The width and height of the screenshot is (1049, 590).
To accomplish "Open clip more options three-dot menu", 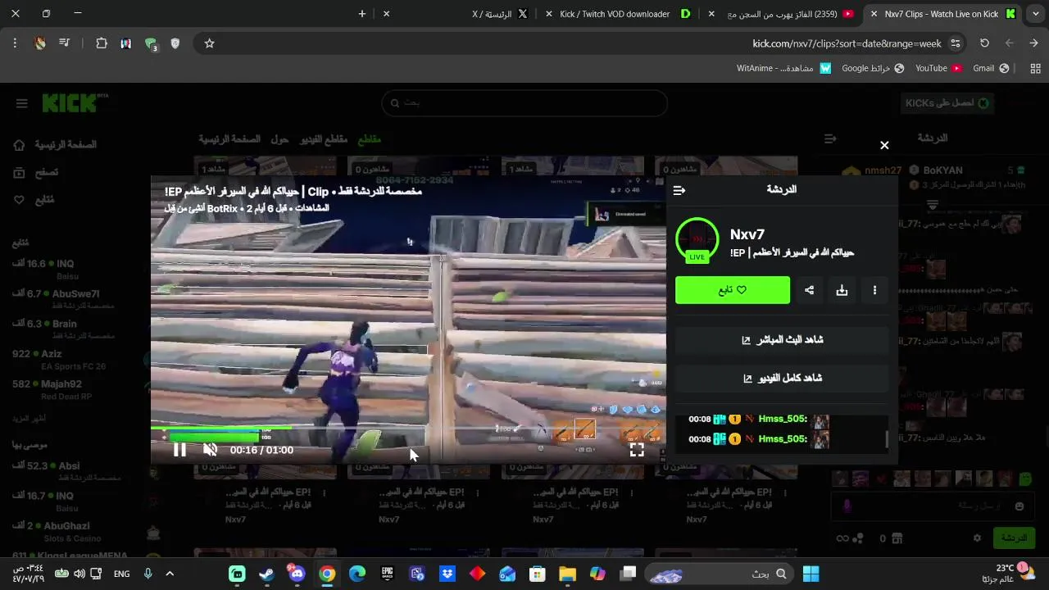I will (x=874, y=290).
